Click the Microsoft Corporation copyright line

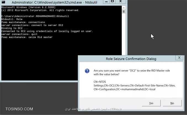40,10
